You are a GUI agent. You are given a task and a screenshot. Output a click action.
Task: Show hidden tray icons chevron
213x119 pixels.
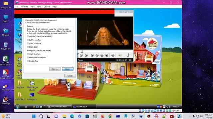[x=190, y=116]
